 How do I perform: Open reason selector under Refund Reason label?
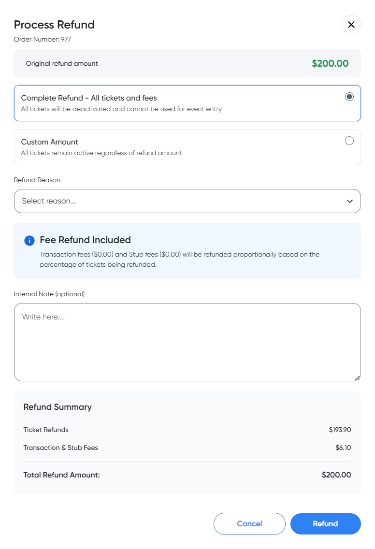click(x=187, y=201)
